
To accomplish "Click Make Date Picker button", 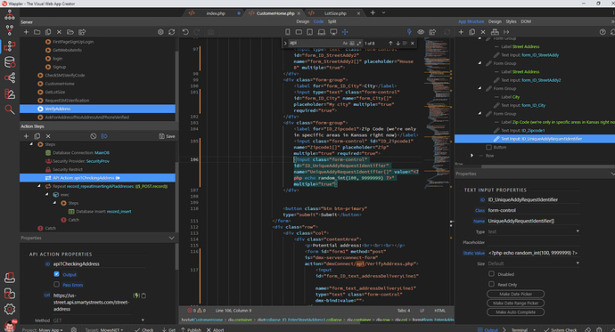I will (515, 294).
